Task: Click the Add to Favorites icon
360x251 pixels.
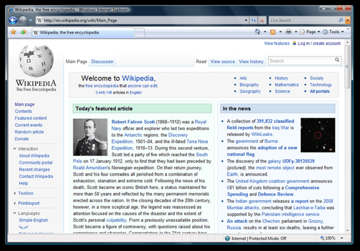Action: (x=24, y=32)
